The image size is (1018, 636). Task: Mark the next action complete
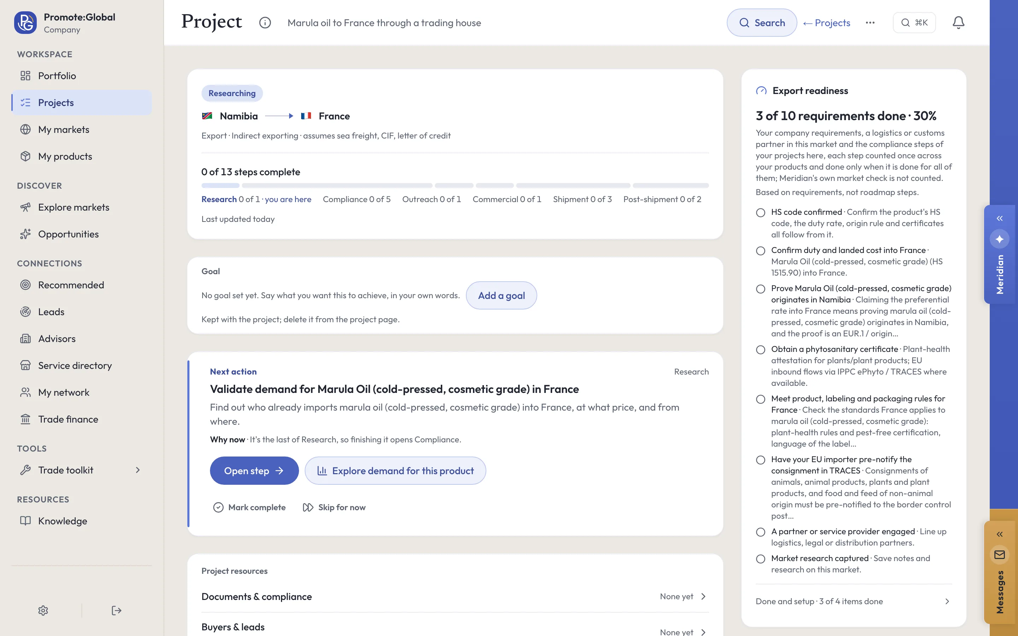pyautogui.click(x=250, y=507)
